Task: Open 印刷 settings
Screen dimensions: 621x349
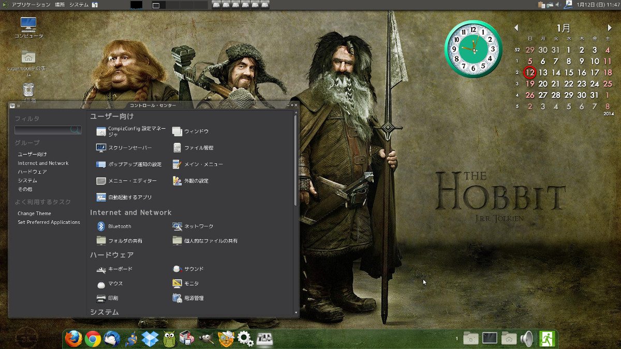Action: pos(107,298)
